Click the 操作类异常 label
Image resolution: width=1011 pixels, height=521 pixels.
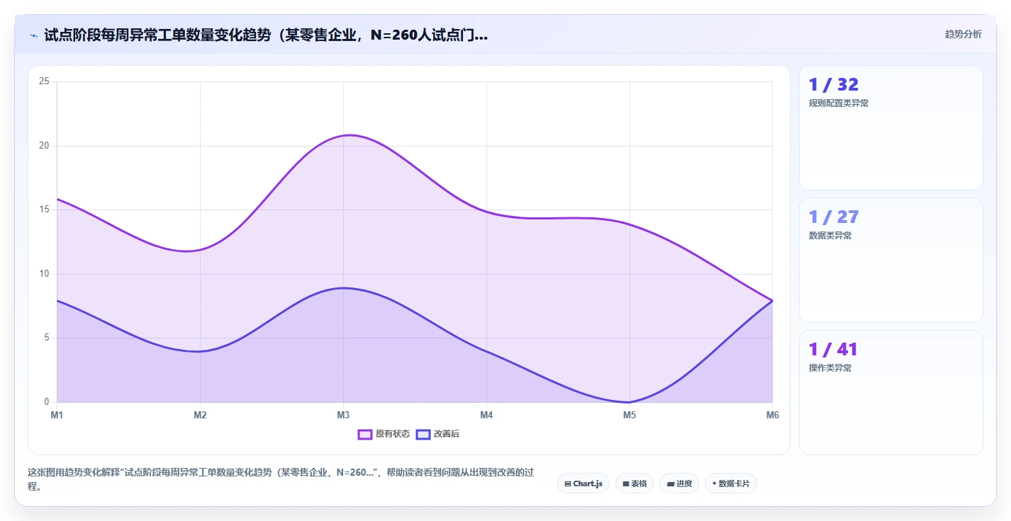click(x=830, y=368)
